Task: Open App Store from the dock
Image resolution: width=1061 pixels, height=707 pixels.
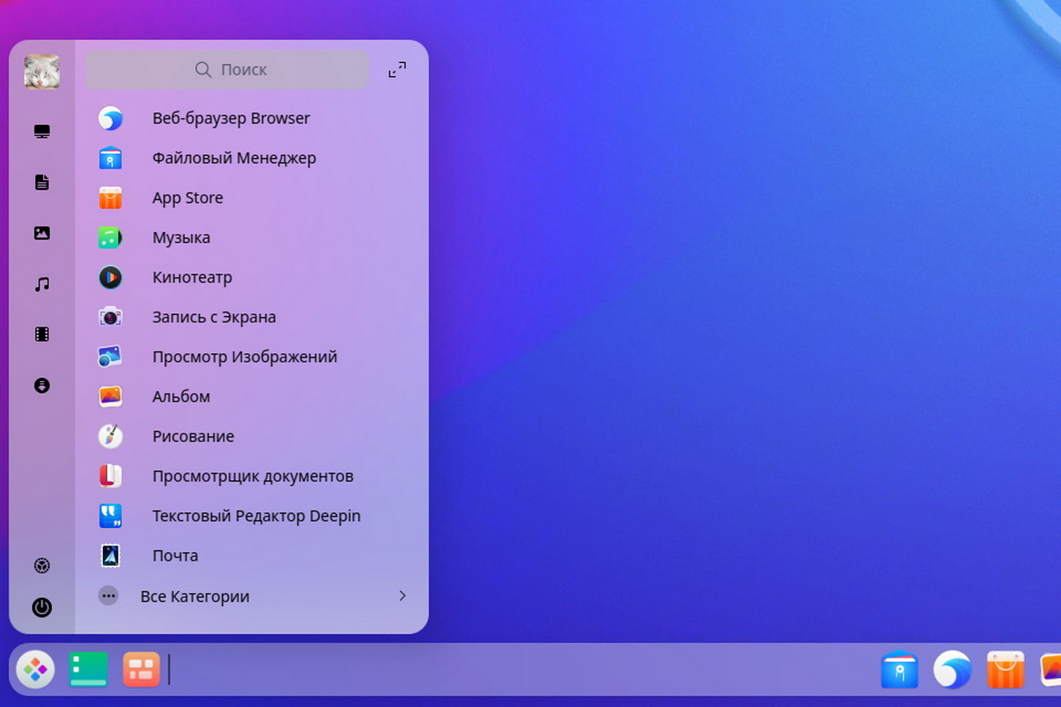Action: pyautogui.click(x=1005, y=670)
